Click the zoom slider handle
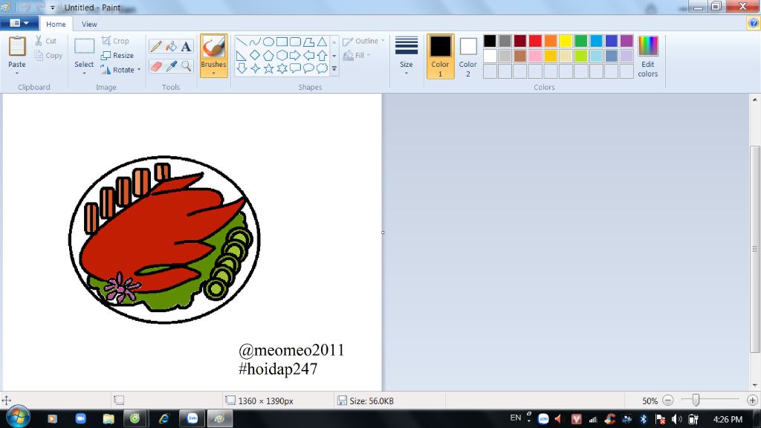The height and width of the screenshot is (428, 761). (x=696, y=400)
